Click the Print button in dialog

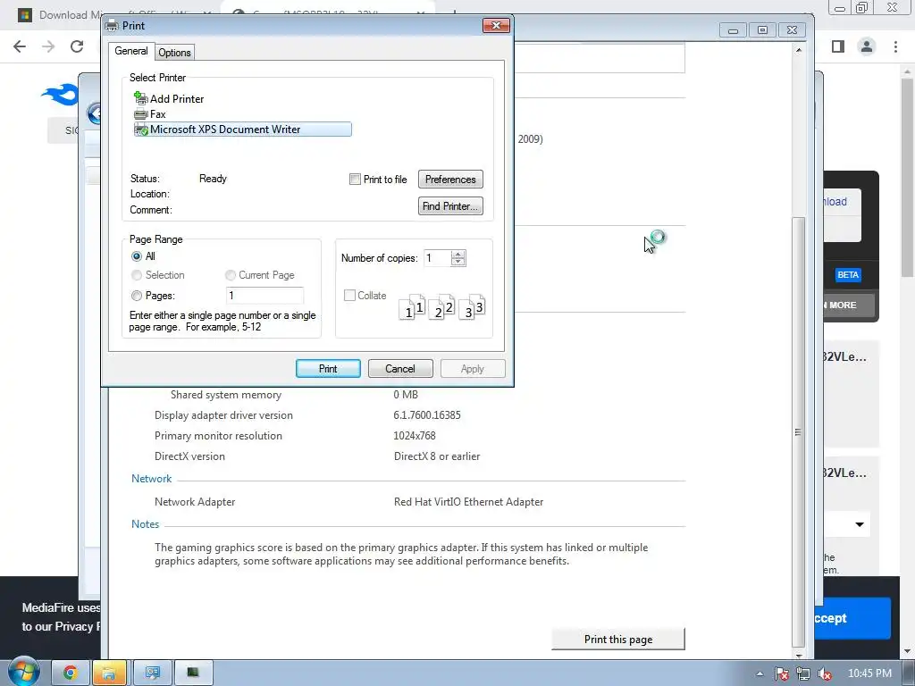tap(328, 369)
